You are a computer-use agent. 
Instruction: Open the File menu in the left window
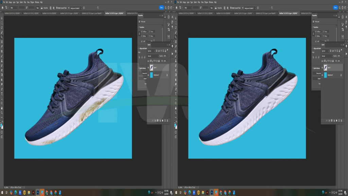[4, 2]
